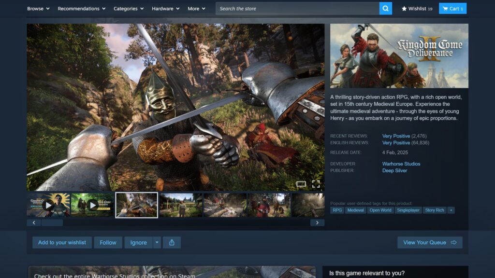
Task: Click the main sword fight screenshot
Action: click(x=175, y=107)
